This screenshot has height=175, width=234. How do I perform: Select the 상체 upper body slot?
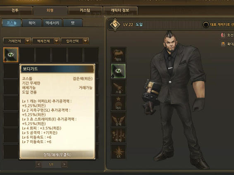[118, 119]
